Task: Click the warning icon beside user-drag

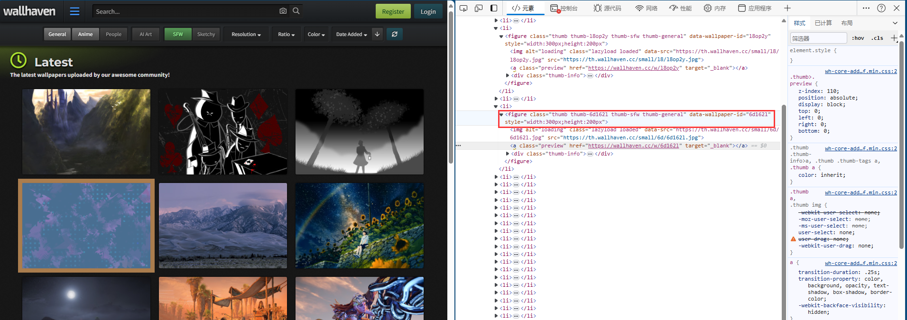Action: point(793,239)
